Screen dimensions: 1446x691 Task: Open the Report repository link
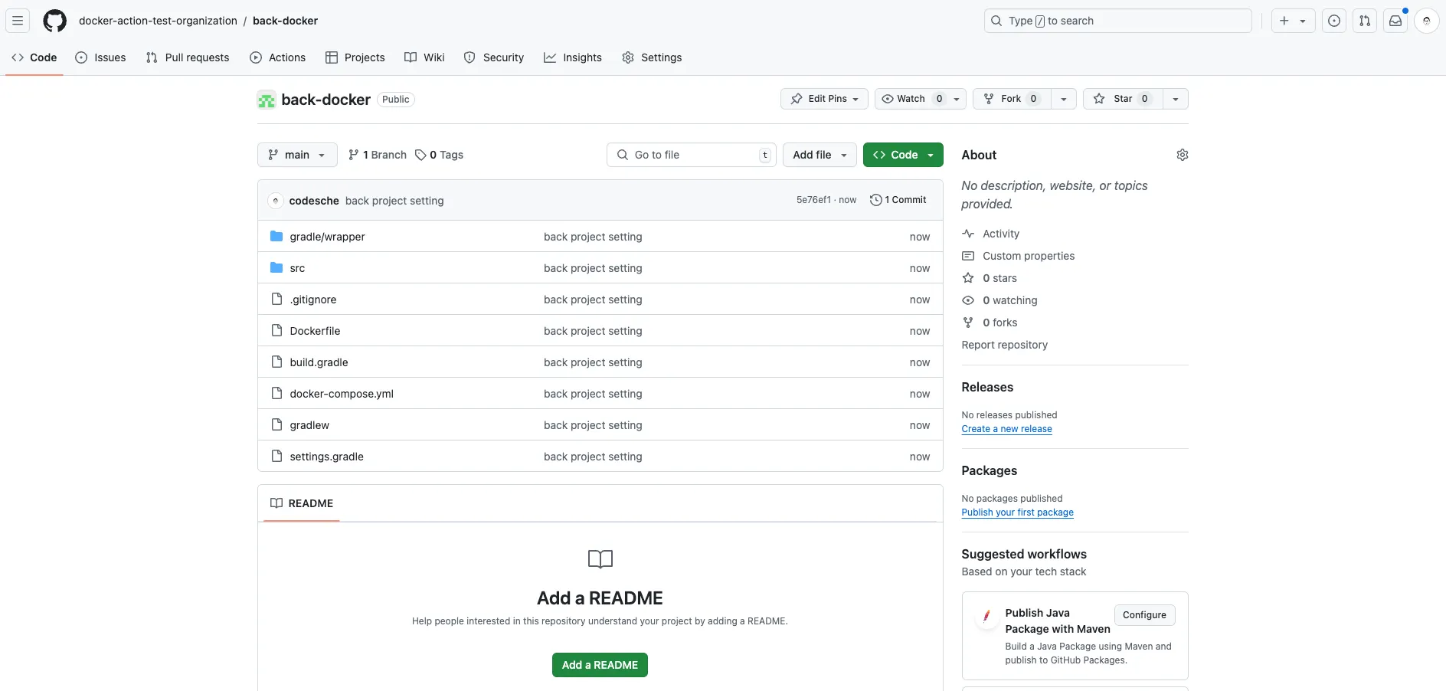(x=1004, y=345)
